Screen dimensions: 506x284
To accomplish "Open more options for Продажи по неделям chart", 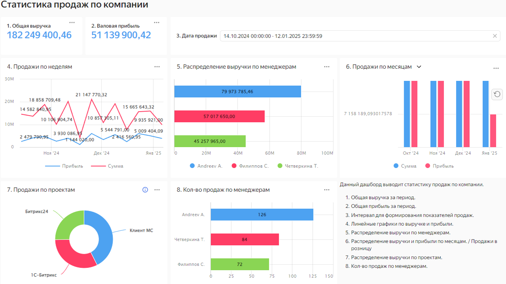I will click(x=157, y=67).
